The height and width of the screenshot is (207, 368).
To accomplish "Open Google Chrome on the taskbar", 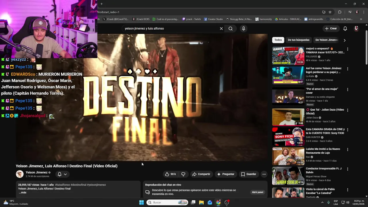I will (218, 202).
